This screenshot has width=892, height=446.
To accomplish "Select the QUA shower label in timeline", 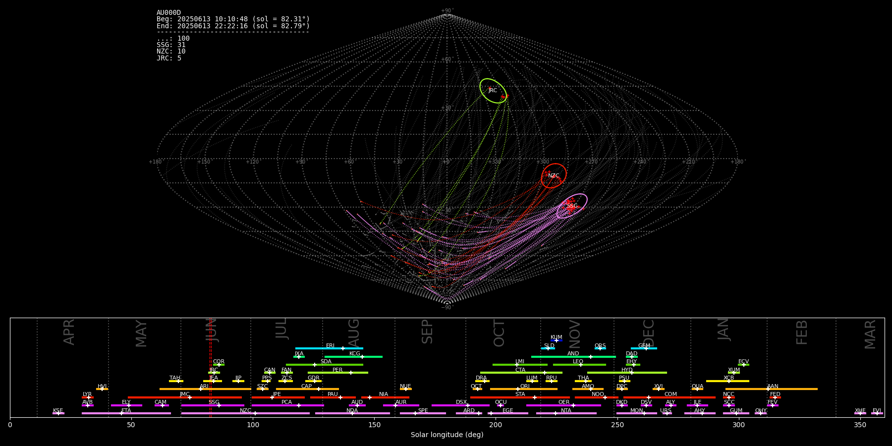I will click(698, 387).
